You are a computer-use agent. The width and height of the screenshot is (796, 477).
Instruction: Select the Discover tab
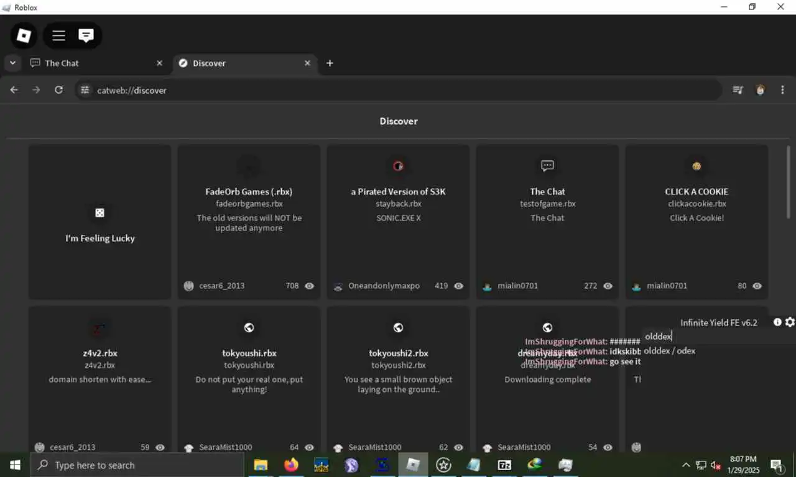pos(244,63)
